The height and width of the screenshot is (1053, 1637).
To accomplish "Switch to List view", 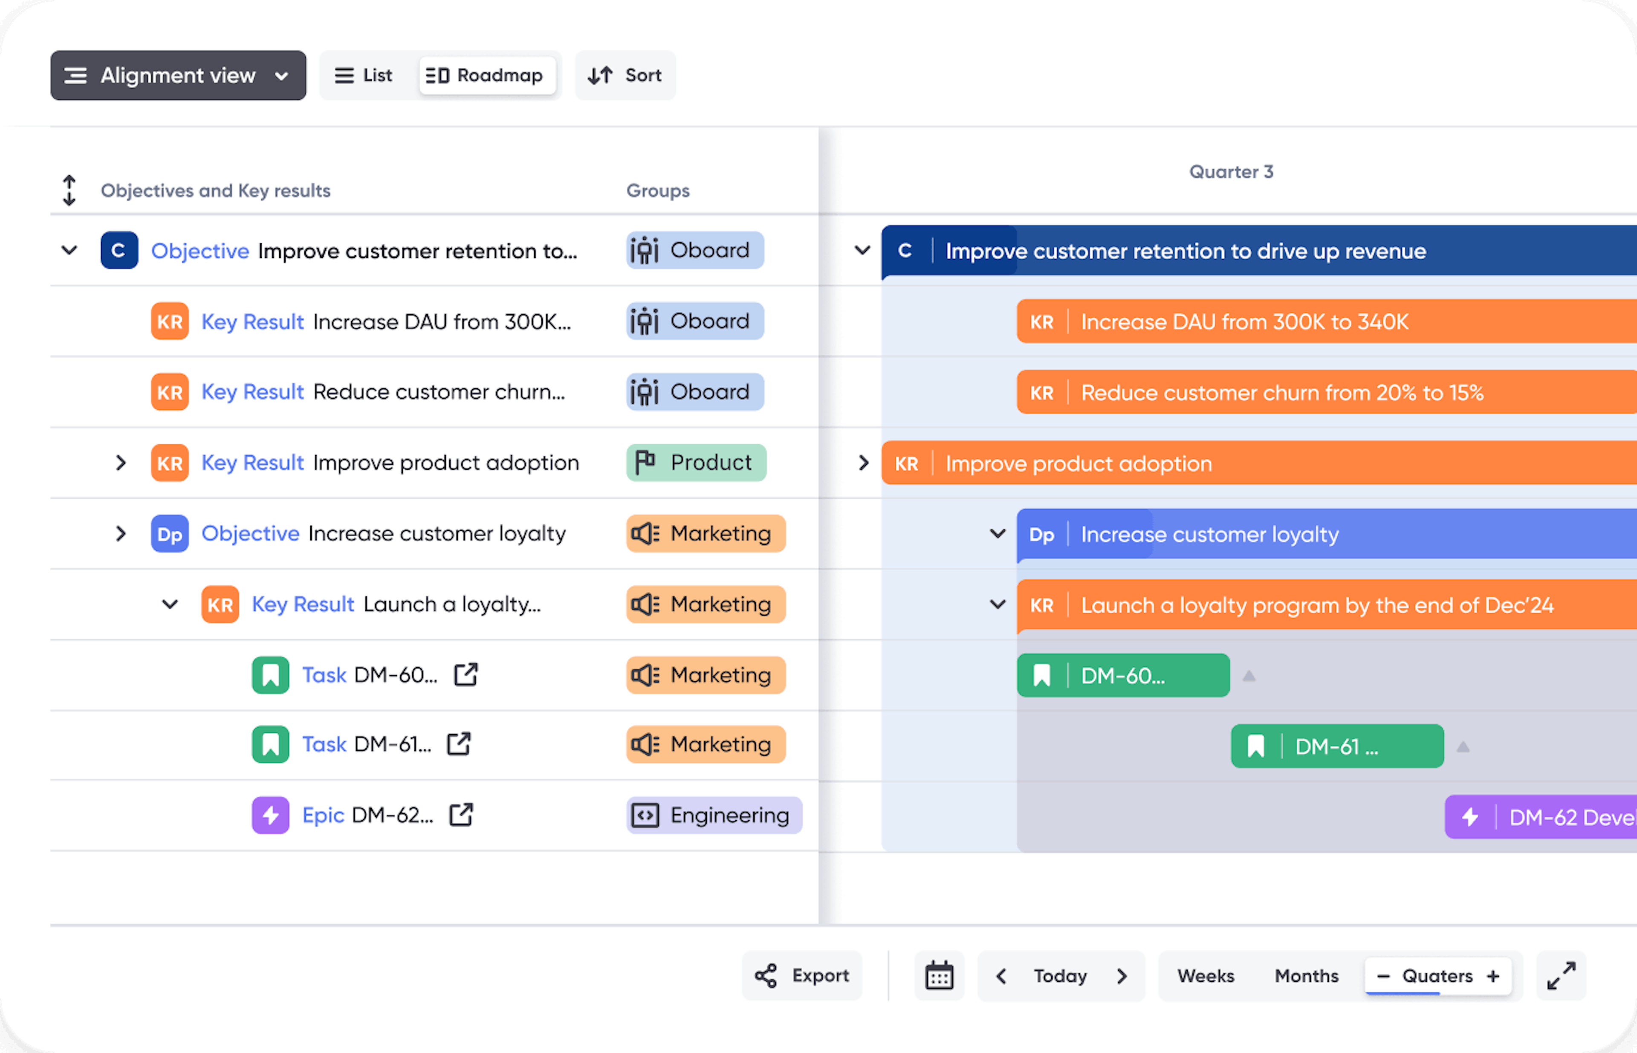I will (364, 75).
